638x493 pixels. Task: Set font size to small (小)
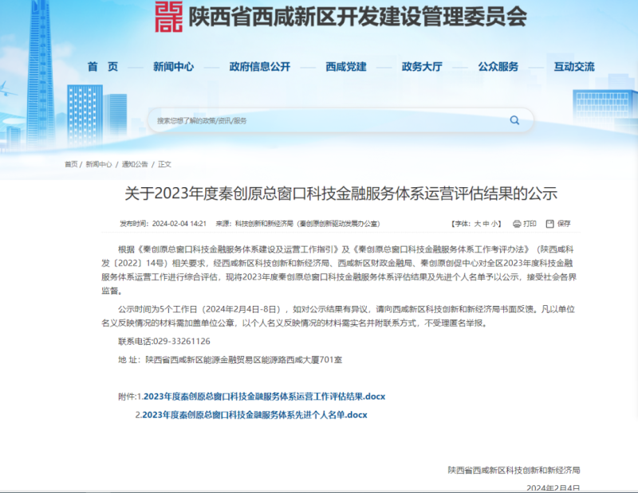pyautogui.click(x=496, y=224)
